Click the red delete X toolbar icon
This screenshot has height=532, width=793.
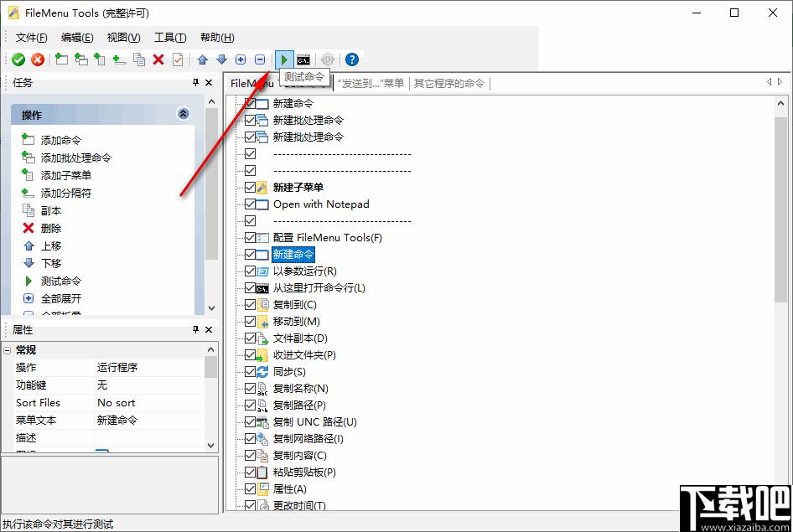(x=158, y=59)
